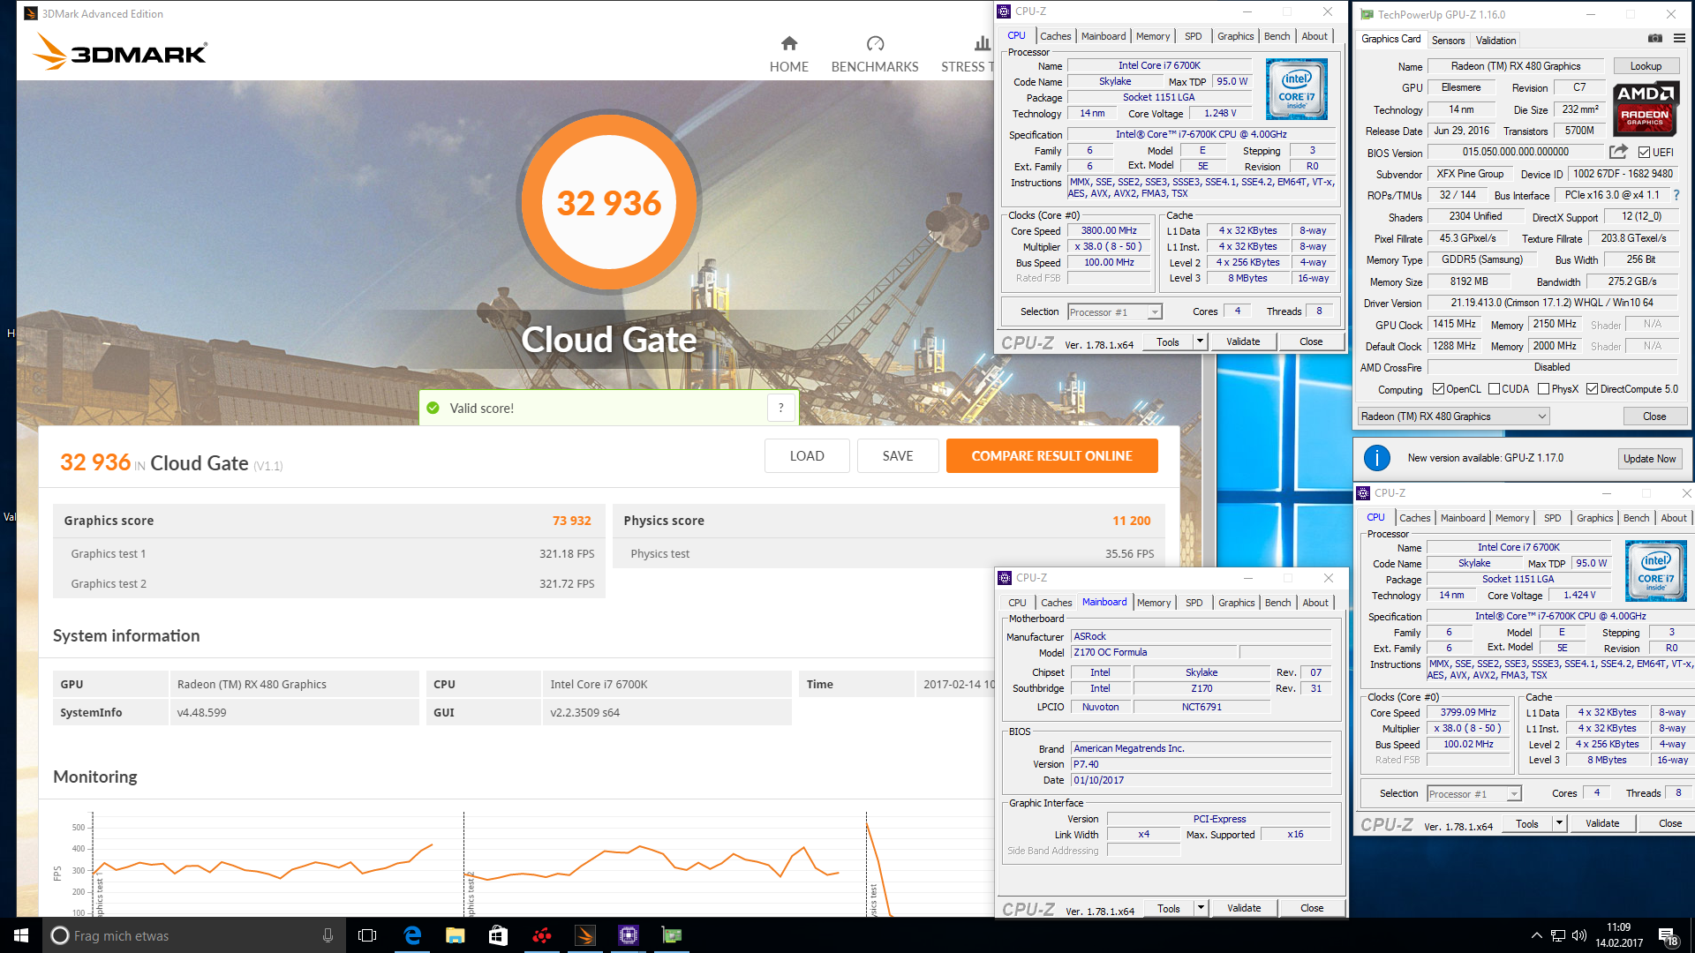Launch Microsoft Edge from the taskbar
The height and width of the screenshot is (953, 1695).
[x=412, y=935]
